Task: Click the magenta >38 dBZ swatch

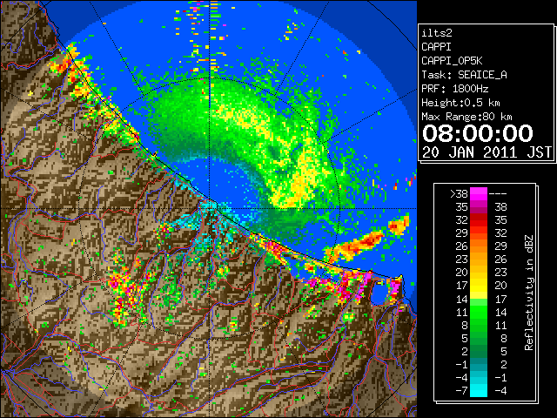Action: [x=479, y=193]
